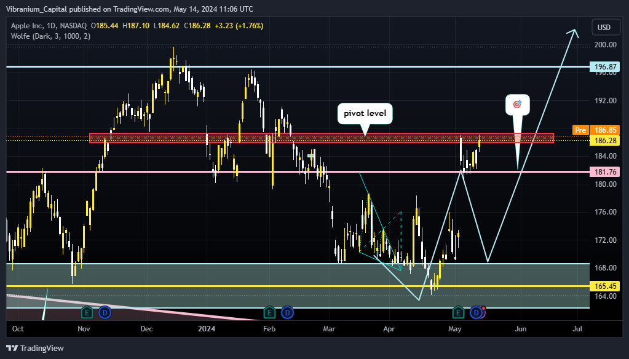The width and height of the screenshot is (629, 359).
Task: Open the earnings E marker near February
Action: click(269, 312)
